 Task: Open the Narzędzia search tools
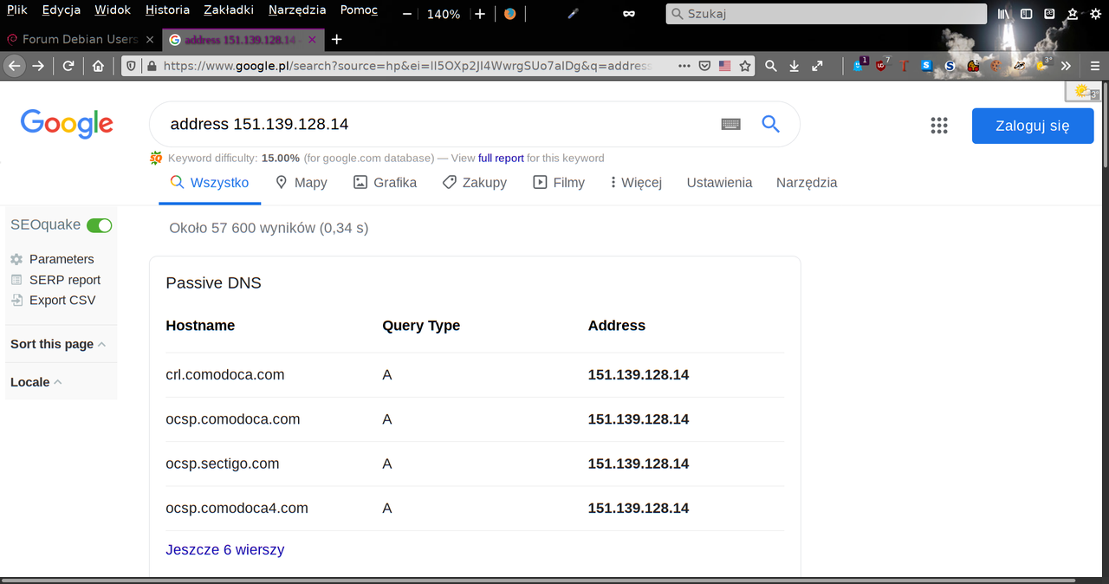pos(807,183)
